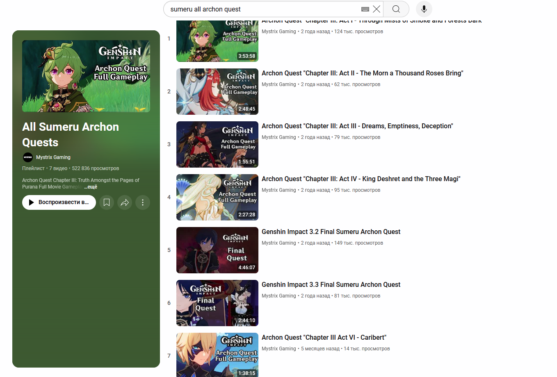Click Mystrix Gaming under the Act IV video
557x377 pixels.
[279, 190]
